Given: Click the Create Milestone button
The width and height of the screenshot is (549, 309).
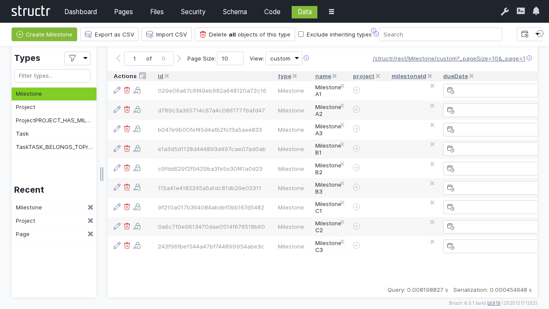Looking at the screenshot, I should (x=44, y=34).
